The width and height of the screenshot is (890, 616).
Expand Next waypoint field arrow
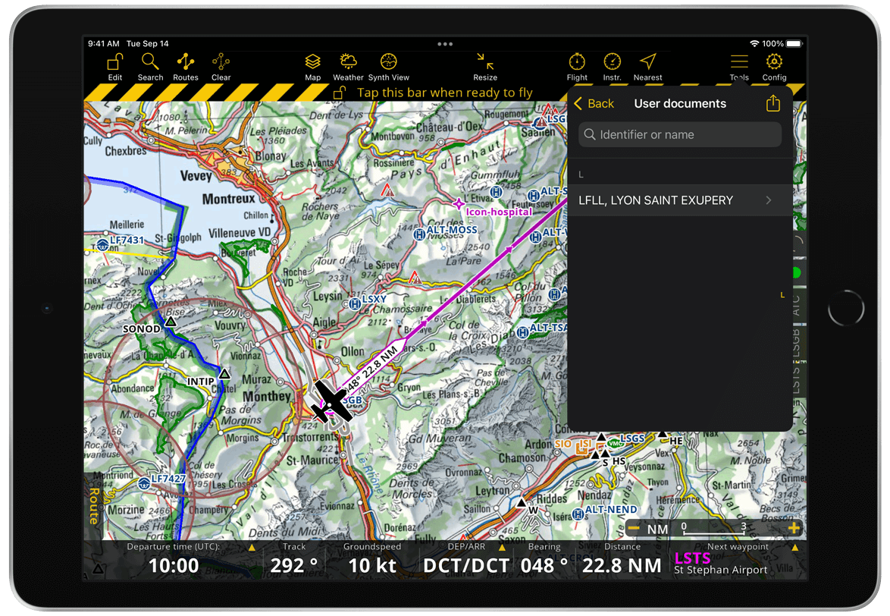794,547
